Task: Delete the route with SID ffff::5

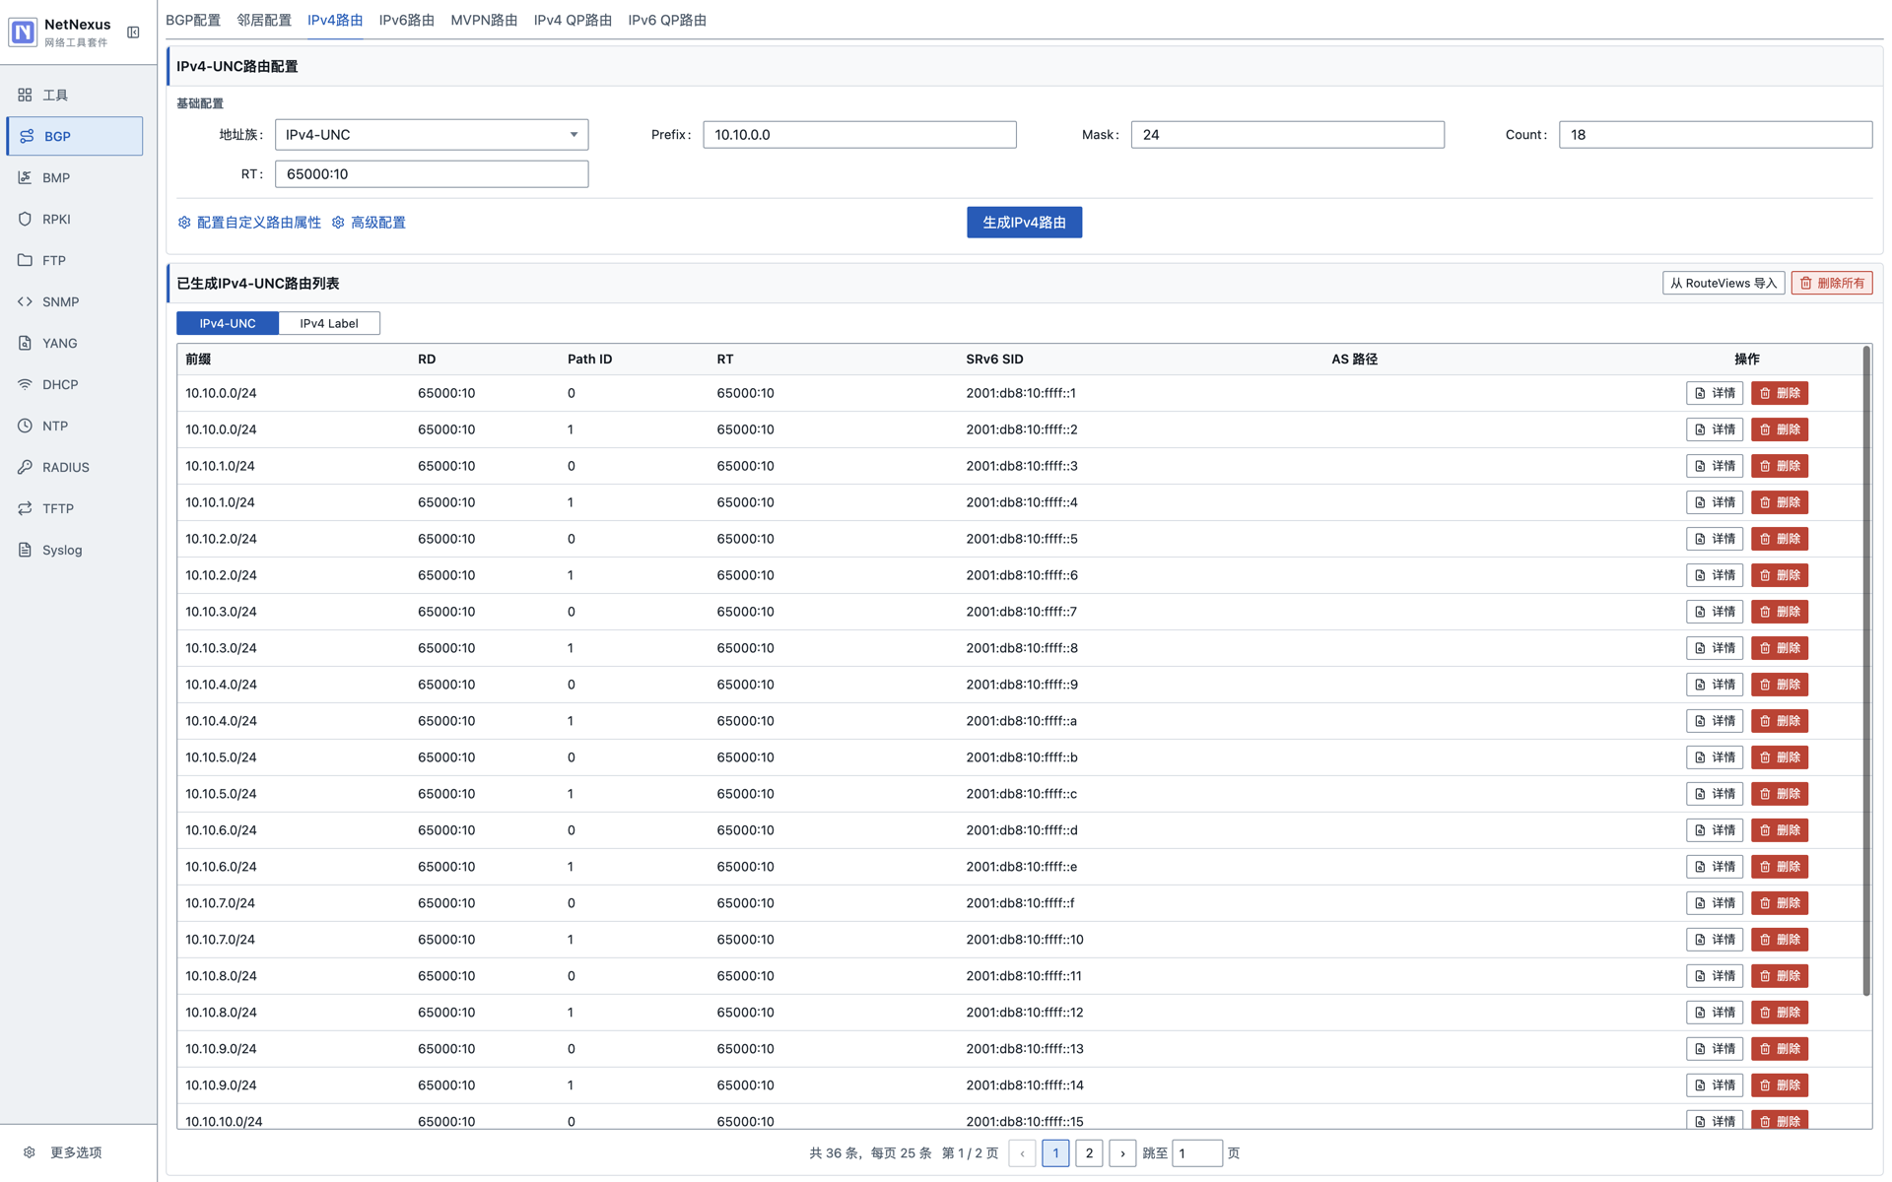Action: click(x=1780, y=539)
